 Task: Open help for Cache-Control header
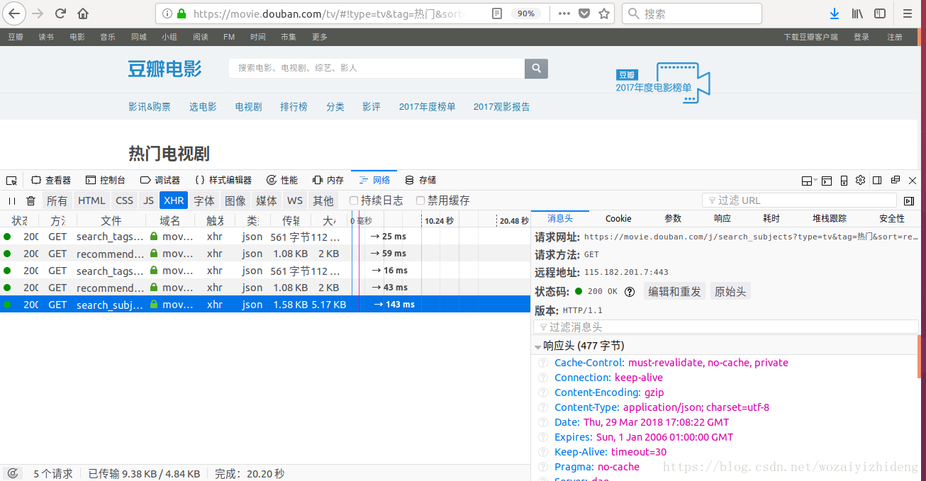[x=543, y=363]
